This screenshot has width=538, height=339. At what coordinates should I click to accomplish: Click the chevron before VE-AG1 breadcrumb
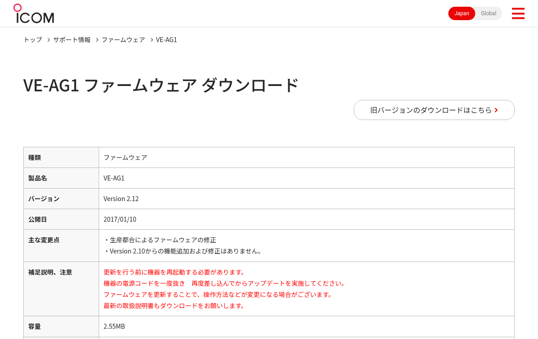[152, 40]
